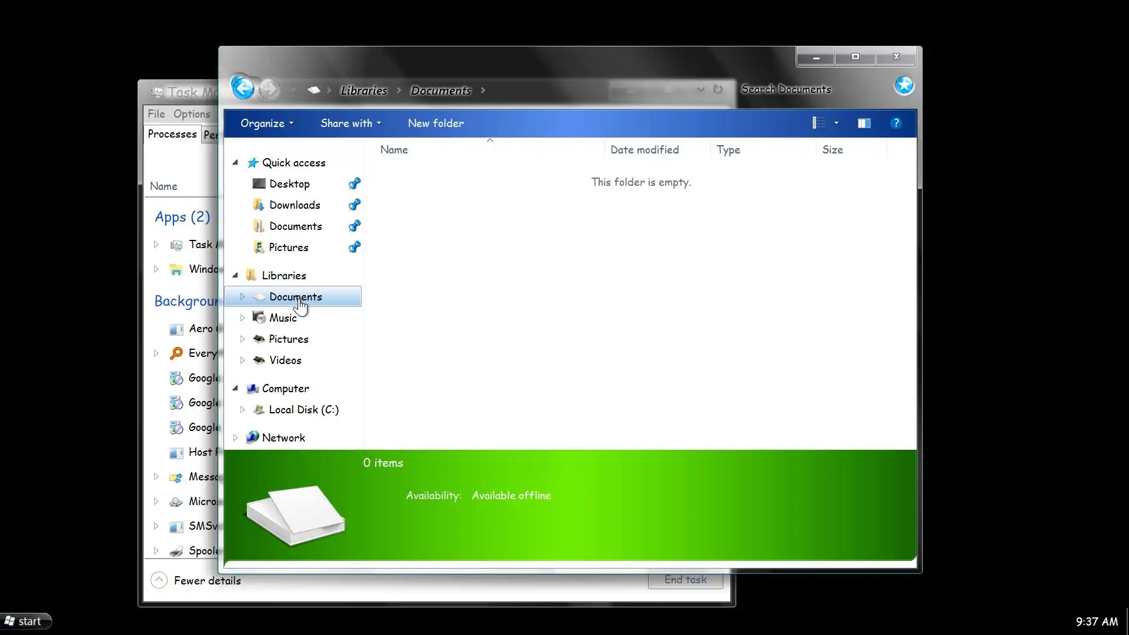Click the Libraries breadcrumb in the address bar
Image resolution: width=1129 pixels, height=635 pixels.
(x=363, y=91)
